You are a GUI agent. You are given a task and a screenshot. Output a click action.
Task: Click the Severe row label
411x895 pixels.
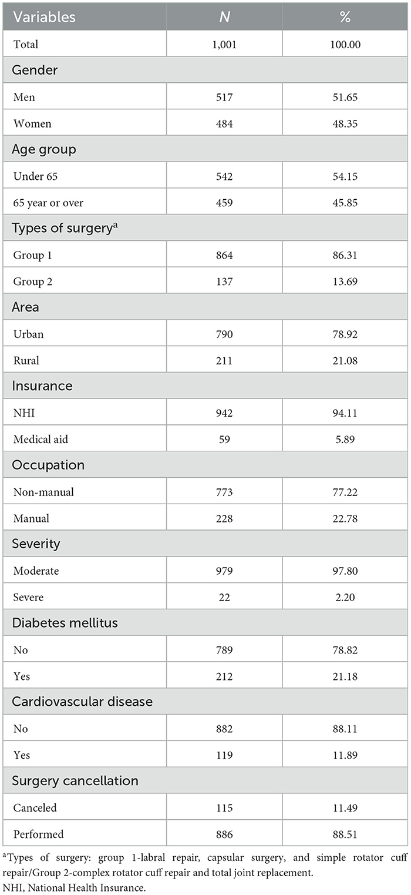(x=27, y=597)
